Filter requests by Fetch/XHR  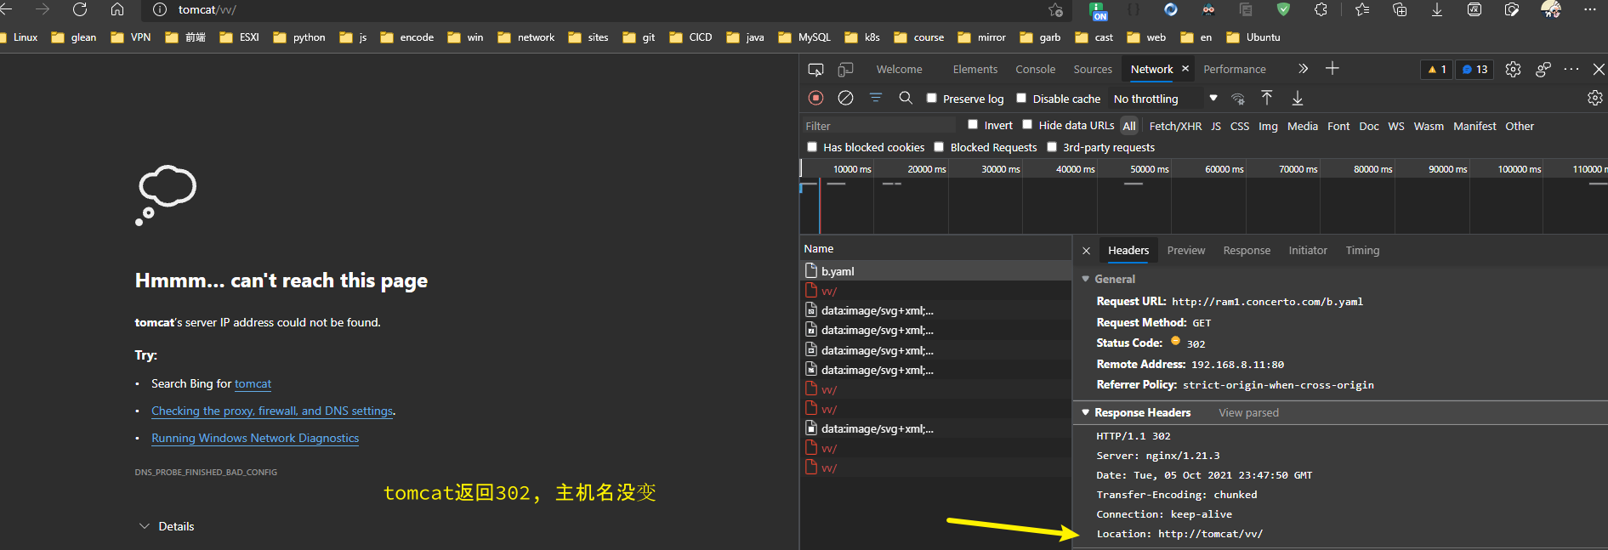coord(1175,126)
